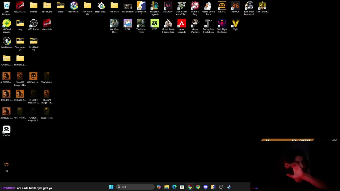Launch Counter-Strike 2 from the desktop shortcut
340x191 pixels.
coord(141,8)
